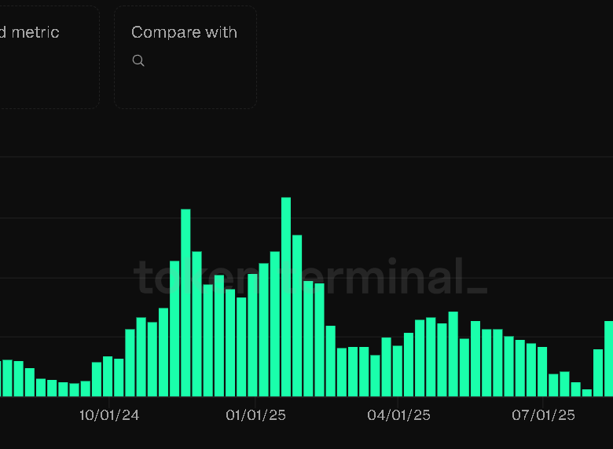This screenshot has height=449, width=613.
Task: Select the 01/01/25 axis date label
Action: pos(256,415)
